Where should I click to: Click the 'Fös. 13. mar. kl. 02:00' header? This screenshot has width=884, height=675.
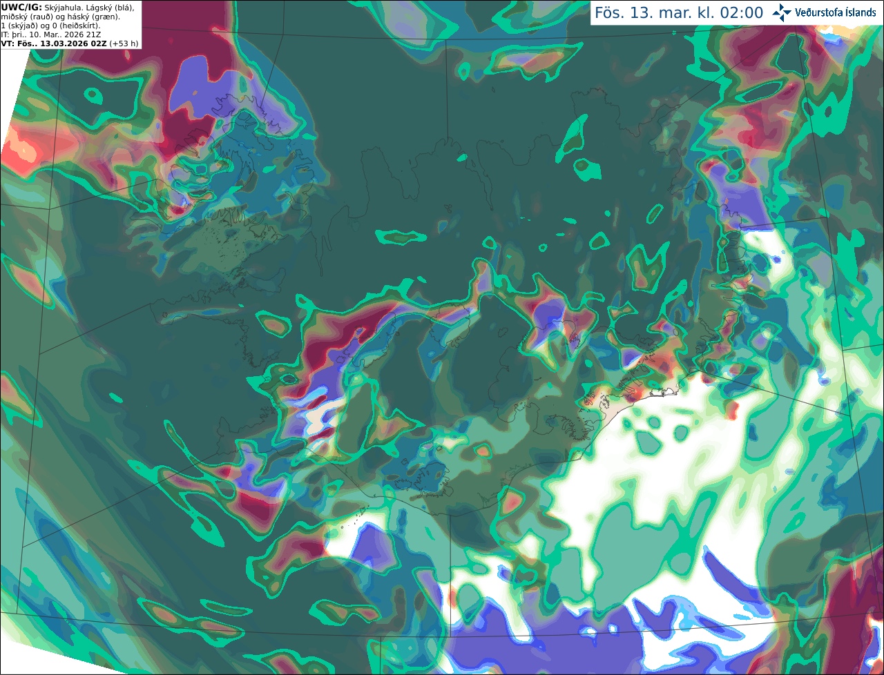coord(679,13)
